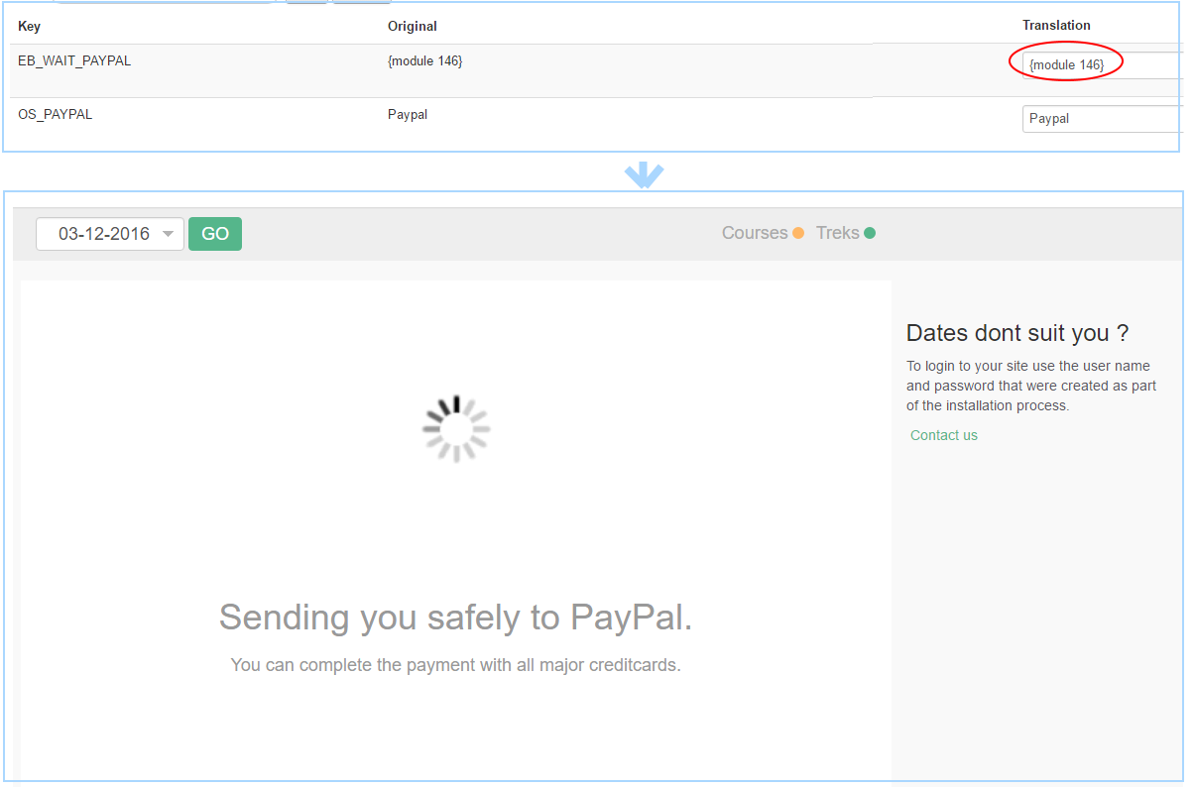Click the green Treks legend dot
The width and height of the screenshot is (1194, 787).
pyautogui.click(x=870, y=234)
